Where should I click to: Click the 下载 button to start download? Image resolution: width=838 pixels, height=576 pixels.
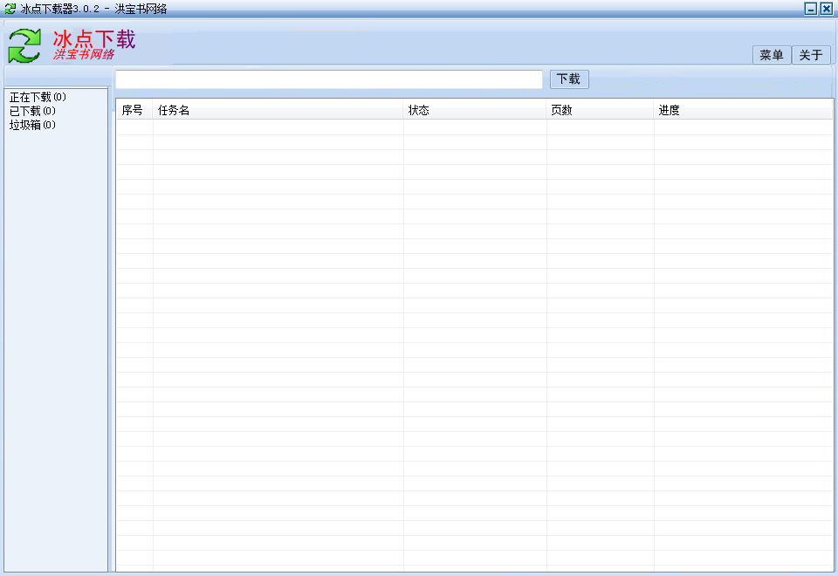(568, 79)
